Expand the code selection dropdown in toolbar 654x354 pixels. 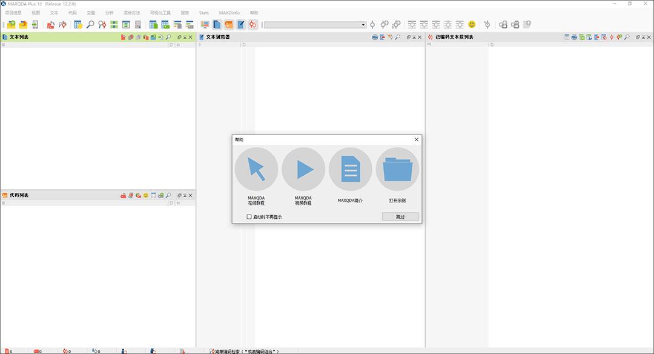pos(363,25)
